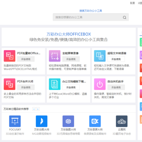This screenshot has width=142, height=142.
Task: Click the 万彩脑图大师 label
Action: [x=68, y=129]
